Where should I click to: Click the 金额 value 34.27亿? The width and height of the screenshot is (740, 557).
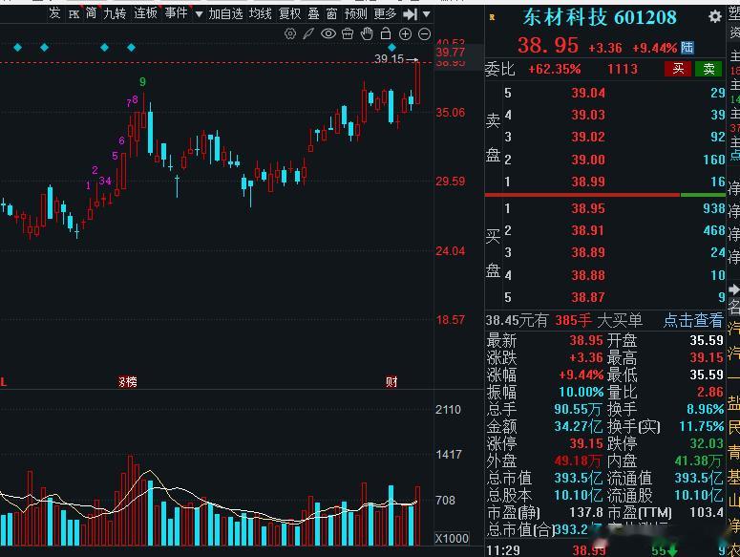579,427
